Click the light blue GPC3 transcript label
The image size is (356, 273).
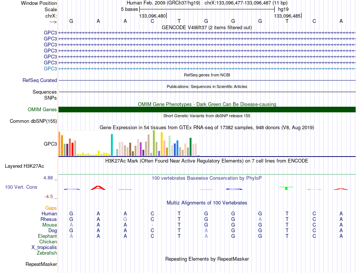pyautogui.click(x=50, y=69)
